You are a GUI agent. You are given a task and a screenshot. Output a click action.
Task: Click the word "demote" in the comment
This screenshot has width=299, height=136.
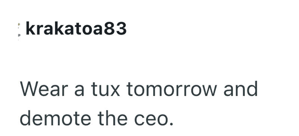pos(55,118)
